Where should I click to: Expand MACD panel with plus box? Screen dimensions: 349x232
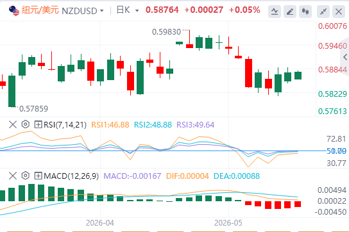[x=38, y=176]
